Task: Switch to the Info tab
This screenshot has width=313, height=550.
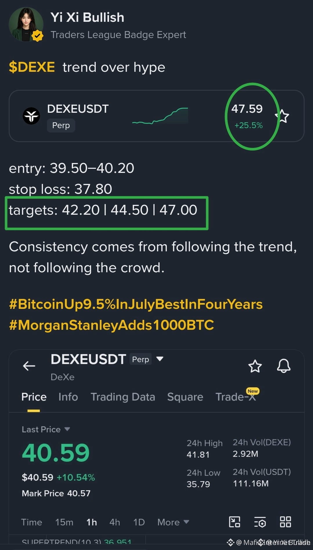Action: point(68,397)
